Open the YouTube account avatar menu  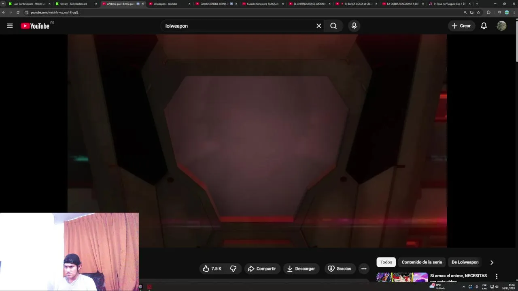[501, 26]
